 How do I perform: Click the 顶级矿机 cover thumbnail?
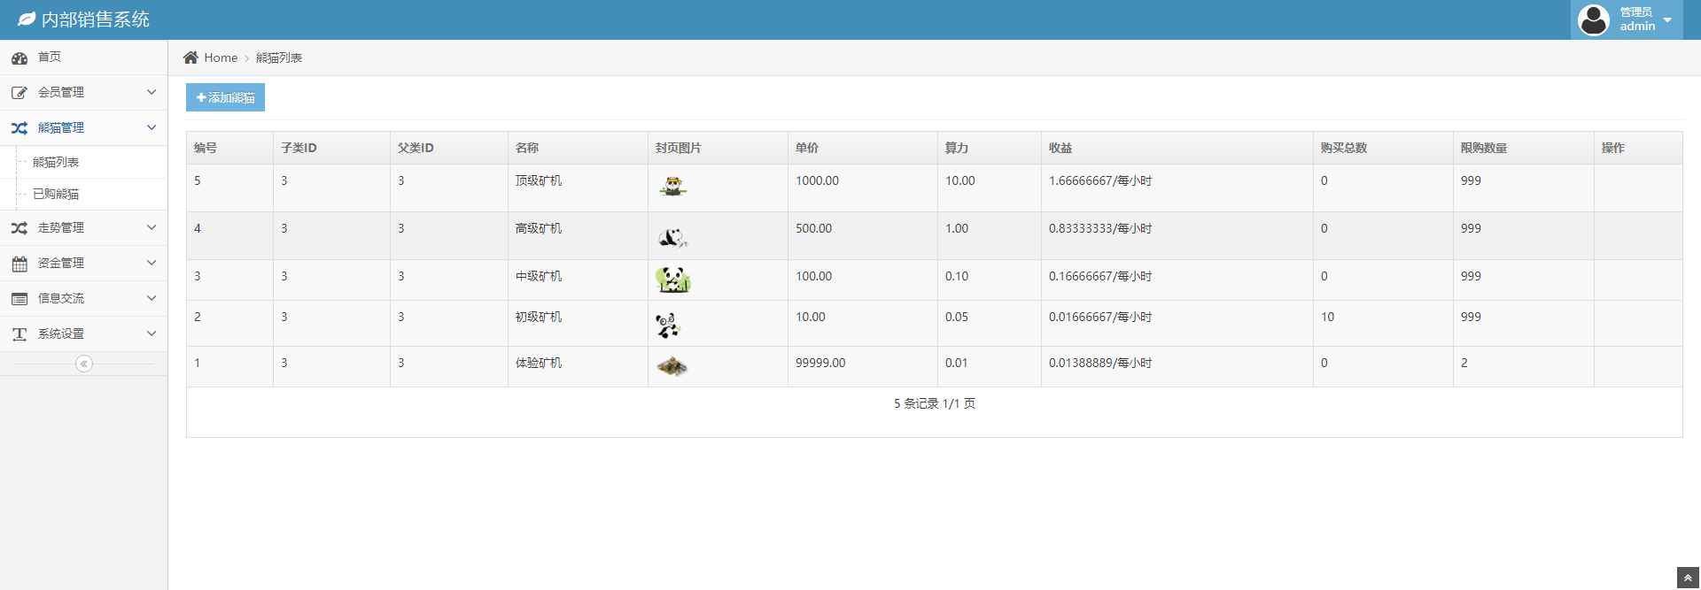[673, 187]
